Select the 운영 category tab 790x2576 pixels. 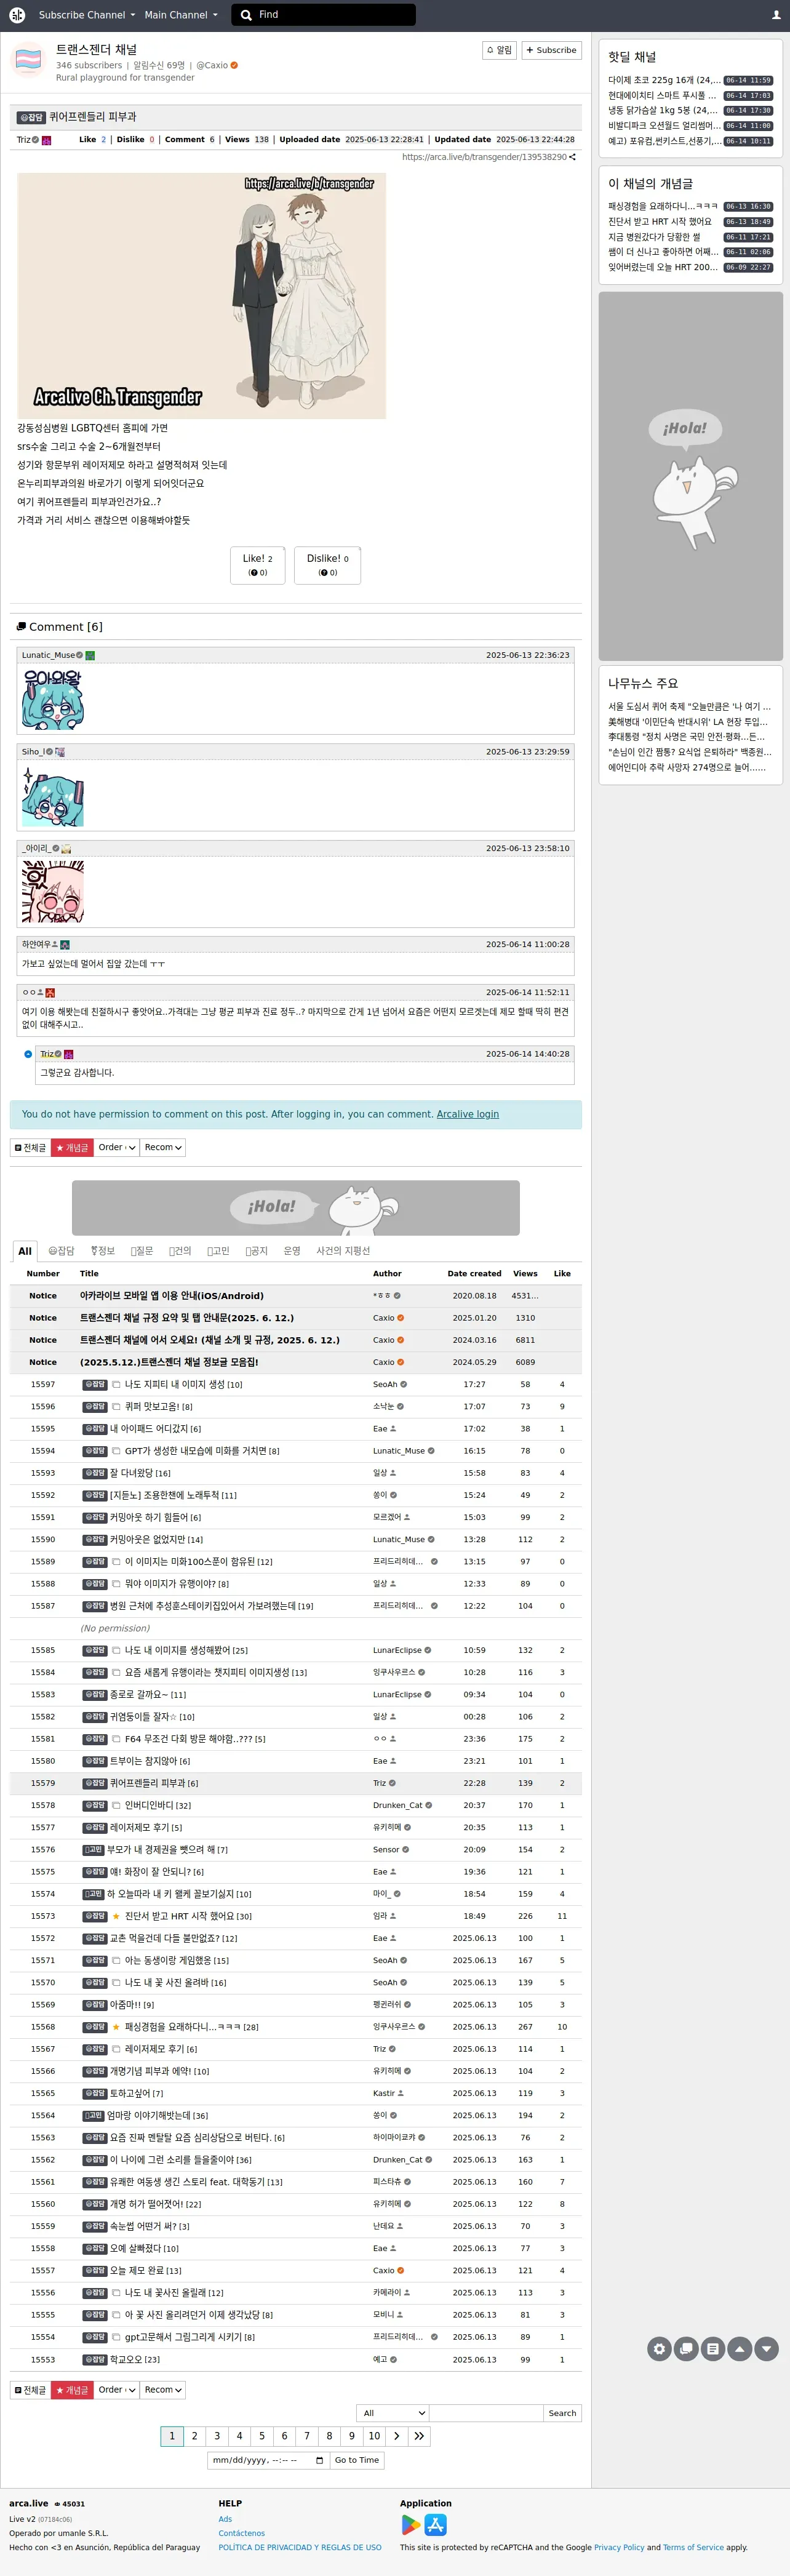(292, 1251)
